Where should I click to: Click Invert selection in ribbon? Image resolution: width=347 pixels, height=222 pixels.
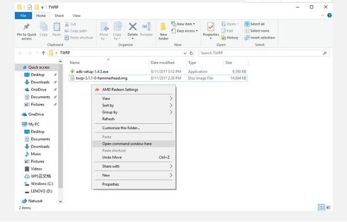pyautogui.click(x=260, y=37)
